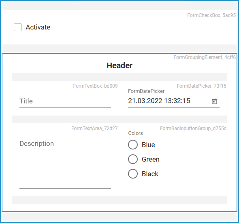
Task: Click the FormDatePicker_73f16 identifier label
Action: [x=201, y=86]
